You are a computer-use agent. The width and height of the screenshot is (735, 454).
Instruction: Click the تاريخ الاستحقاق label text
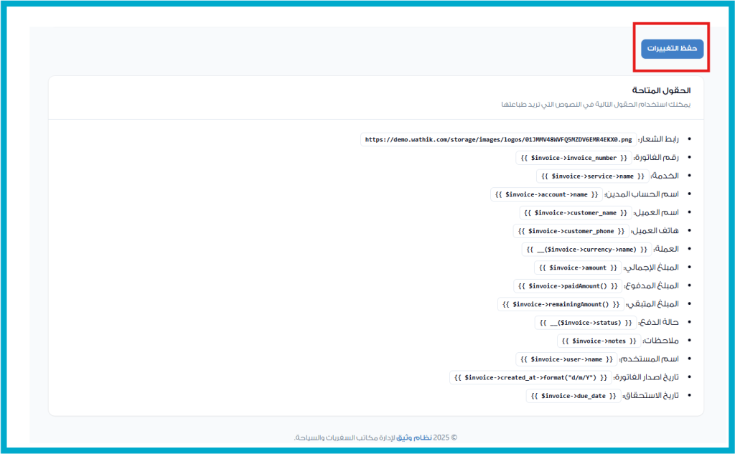650,396
